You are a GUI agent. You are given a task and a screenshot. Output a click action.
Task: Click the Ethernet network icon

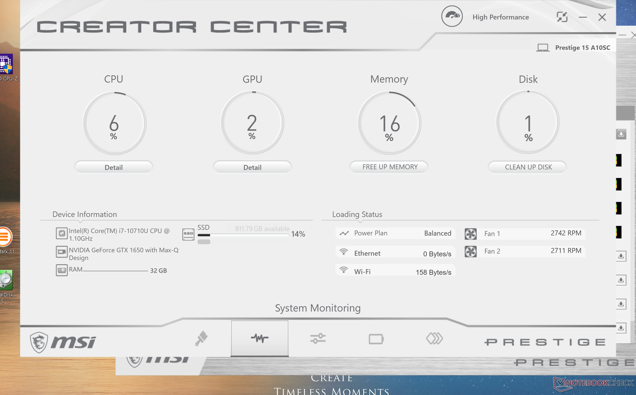344,252
